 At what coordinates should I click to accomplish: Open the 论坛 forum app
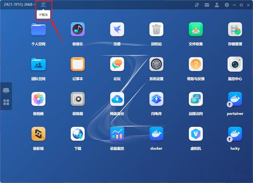[x=117, y=64]
